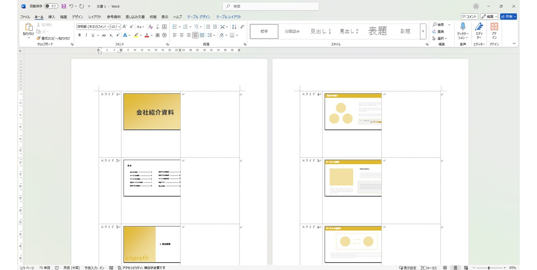Undo the last action
The height and width of the screenshot is (270, 537).
pyautogui.click(x=71, y=6)
